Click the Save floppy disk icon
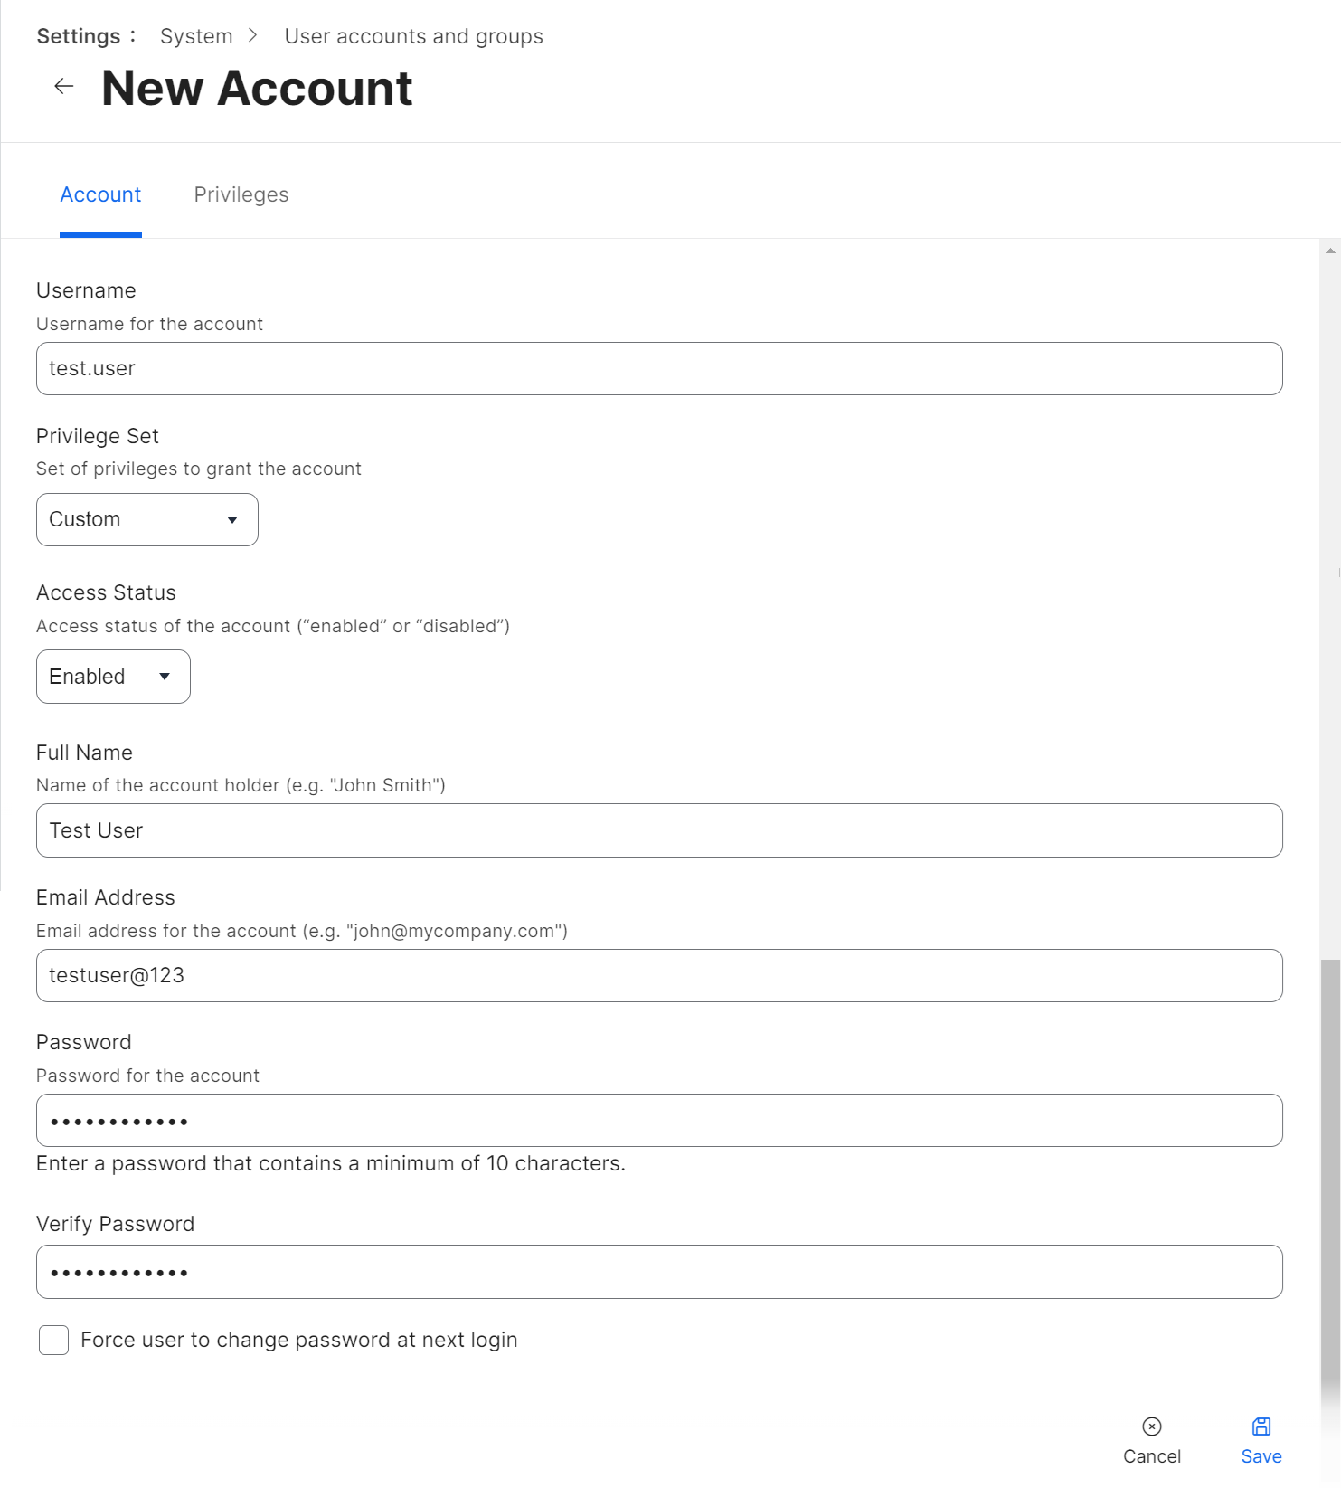The height and width of the screenshot is (1488, 1341). 1261,1426
